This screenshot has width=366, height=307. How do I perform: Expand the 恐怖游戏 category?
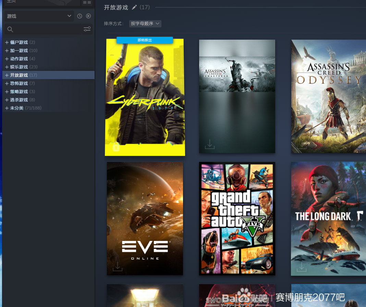point(7,84)
